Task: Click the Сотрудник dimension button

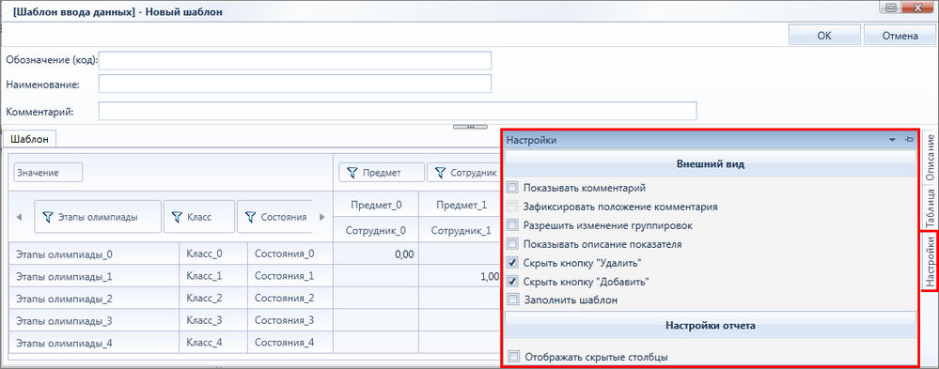Action: tap(462, 173)
